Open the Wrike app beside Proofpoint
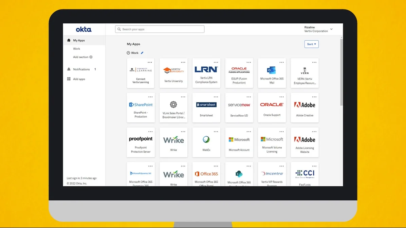 [x=173, y=142]
